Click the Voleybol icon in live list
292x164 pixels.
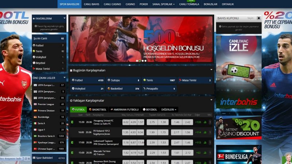34,57
